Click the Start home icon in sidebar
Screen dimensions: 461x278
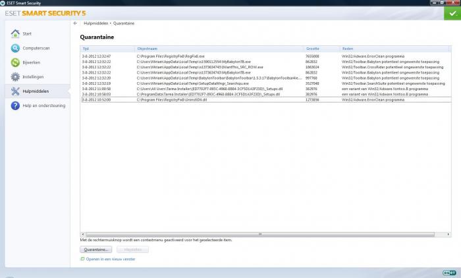15,34
